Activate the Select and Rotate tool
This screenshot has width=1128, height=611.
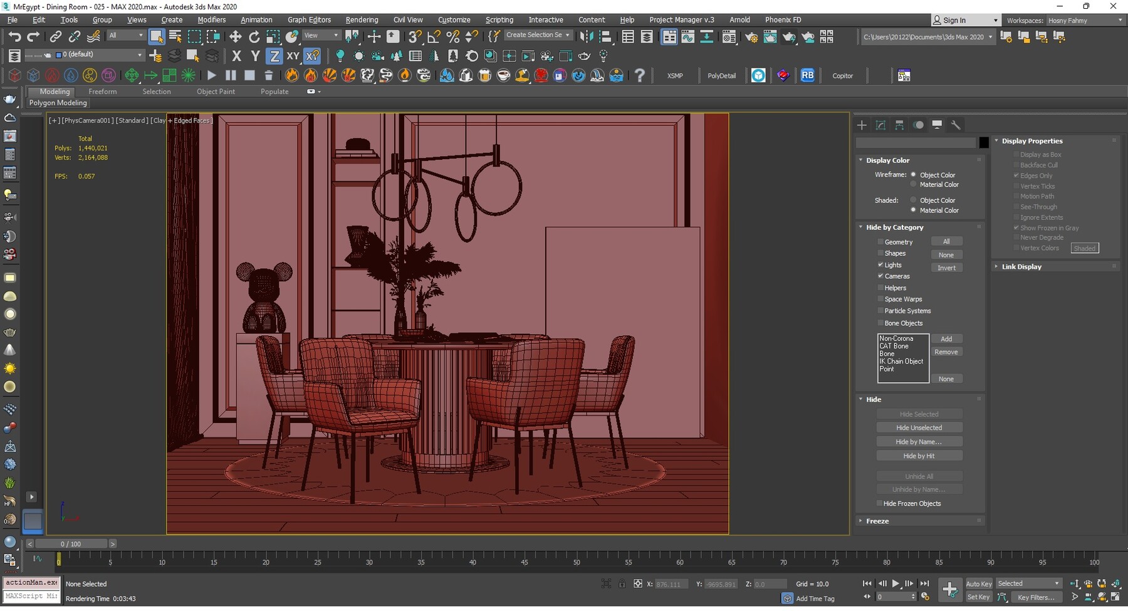coord(254,36)
